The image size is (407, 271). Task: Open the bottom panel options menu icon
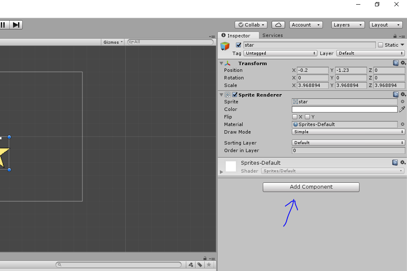click(x=212, y=259)
